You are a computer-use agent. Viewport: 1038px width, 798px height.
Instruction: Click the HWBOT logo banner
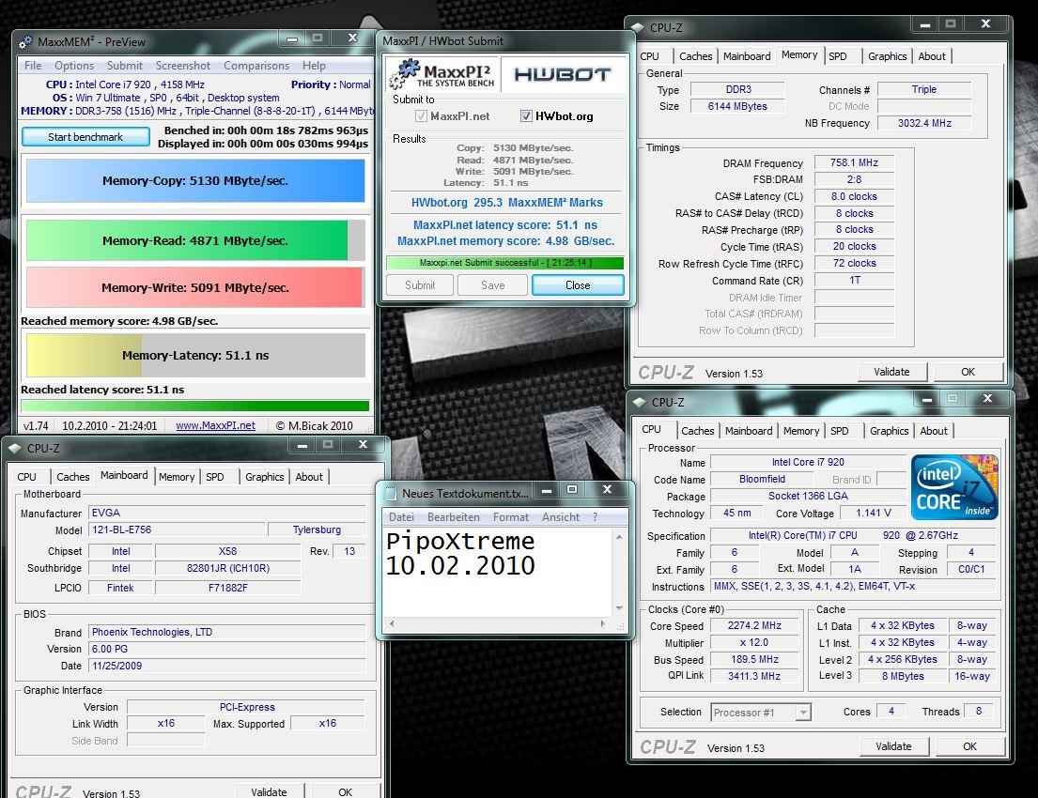pos(562,75)
